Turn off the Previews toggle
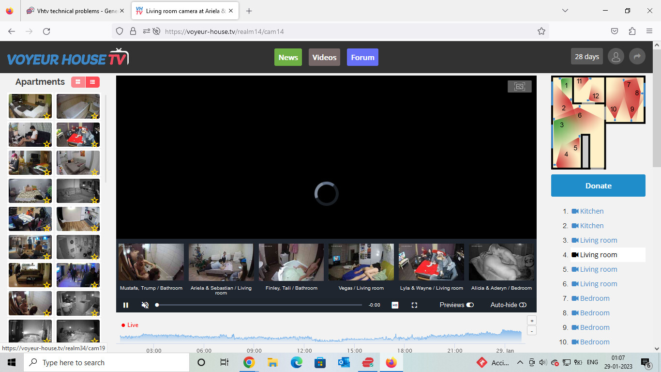The image size is (661, 372). 470,305
